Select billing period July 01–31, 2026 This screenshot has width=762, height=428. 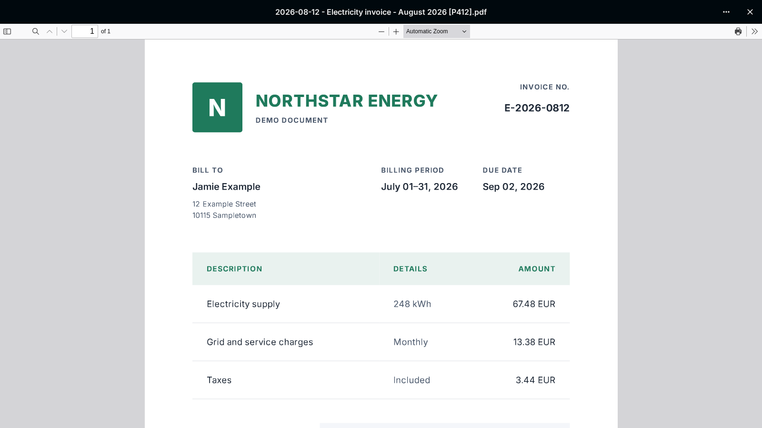419,187
